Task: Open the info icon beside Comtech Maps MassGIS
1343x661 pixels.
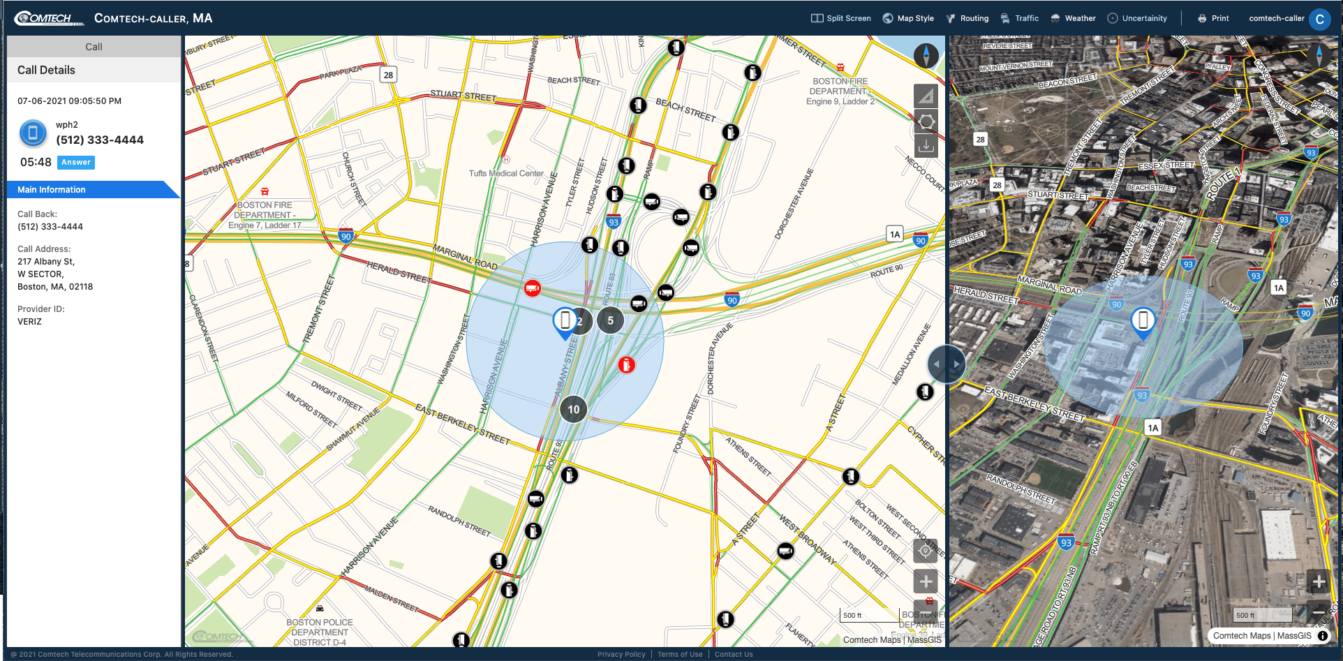Action: point(1323,636)
